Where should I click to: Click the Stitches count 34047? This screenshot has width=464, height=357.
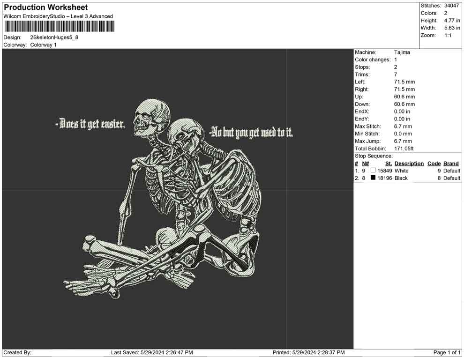click(452, 6)
